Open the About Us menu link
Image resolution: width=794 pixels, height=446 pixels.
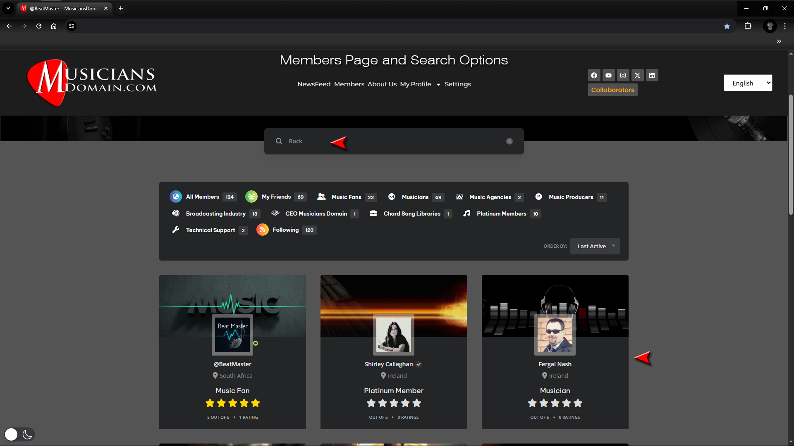(382, 84)
